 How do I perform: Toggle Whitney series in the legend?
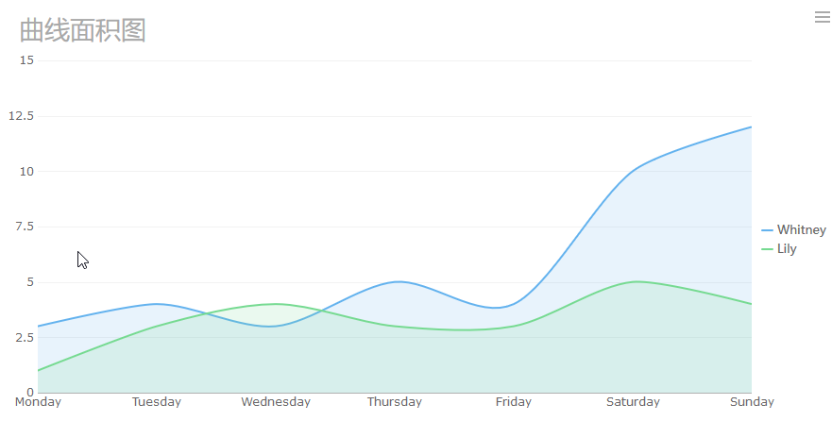(801, 229)
